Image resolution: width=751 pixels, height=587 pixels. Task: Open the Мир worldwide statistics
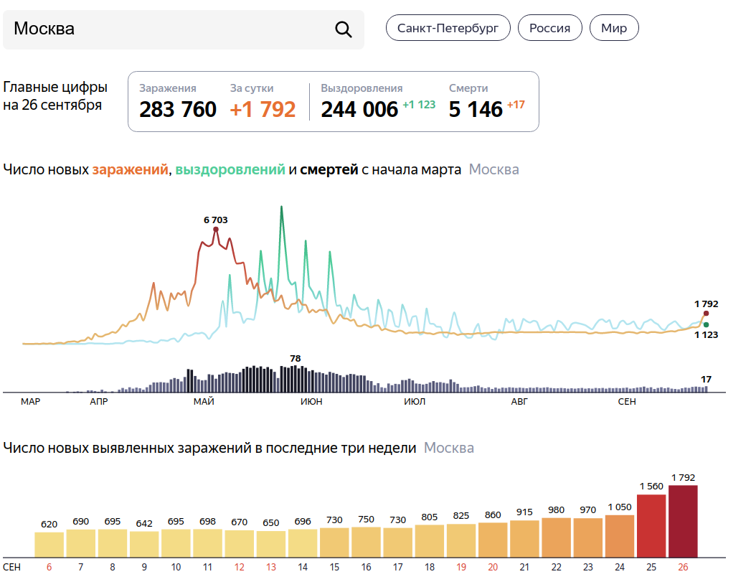pos(613,28)
